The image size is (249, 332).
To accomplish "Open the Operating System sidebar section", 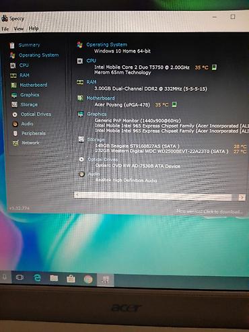I will pyautogui.click(x=38, y=55).
